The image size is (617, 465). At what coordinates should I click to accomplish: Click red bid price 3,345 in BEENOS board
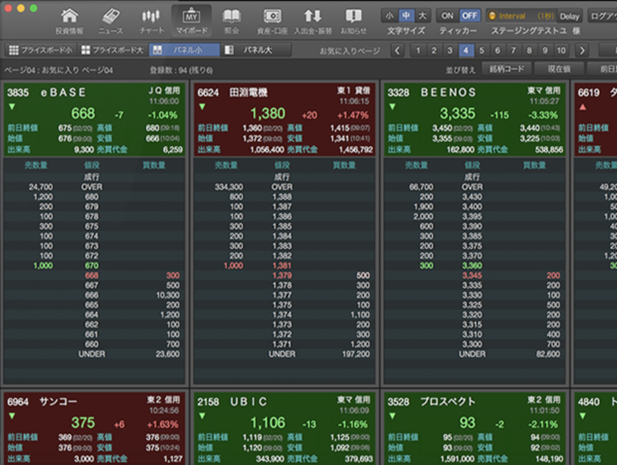[472, 275]
